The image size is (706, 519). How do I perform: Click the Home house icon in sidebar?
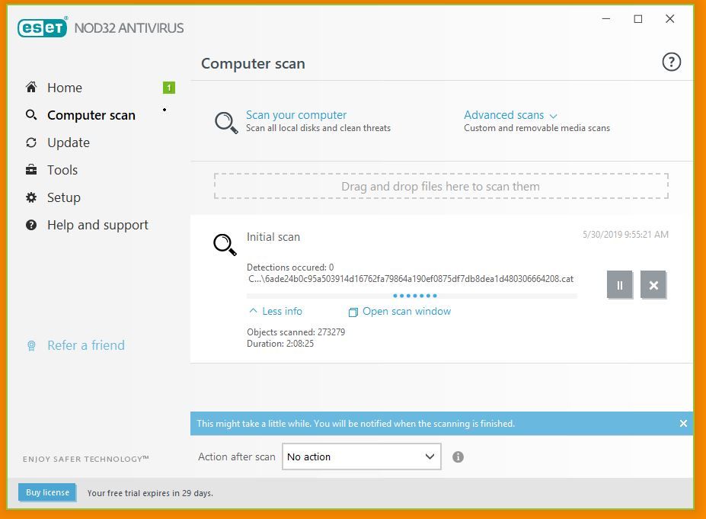(x=31, y=87)
